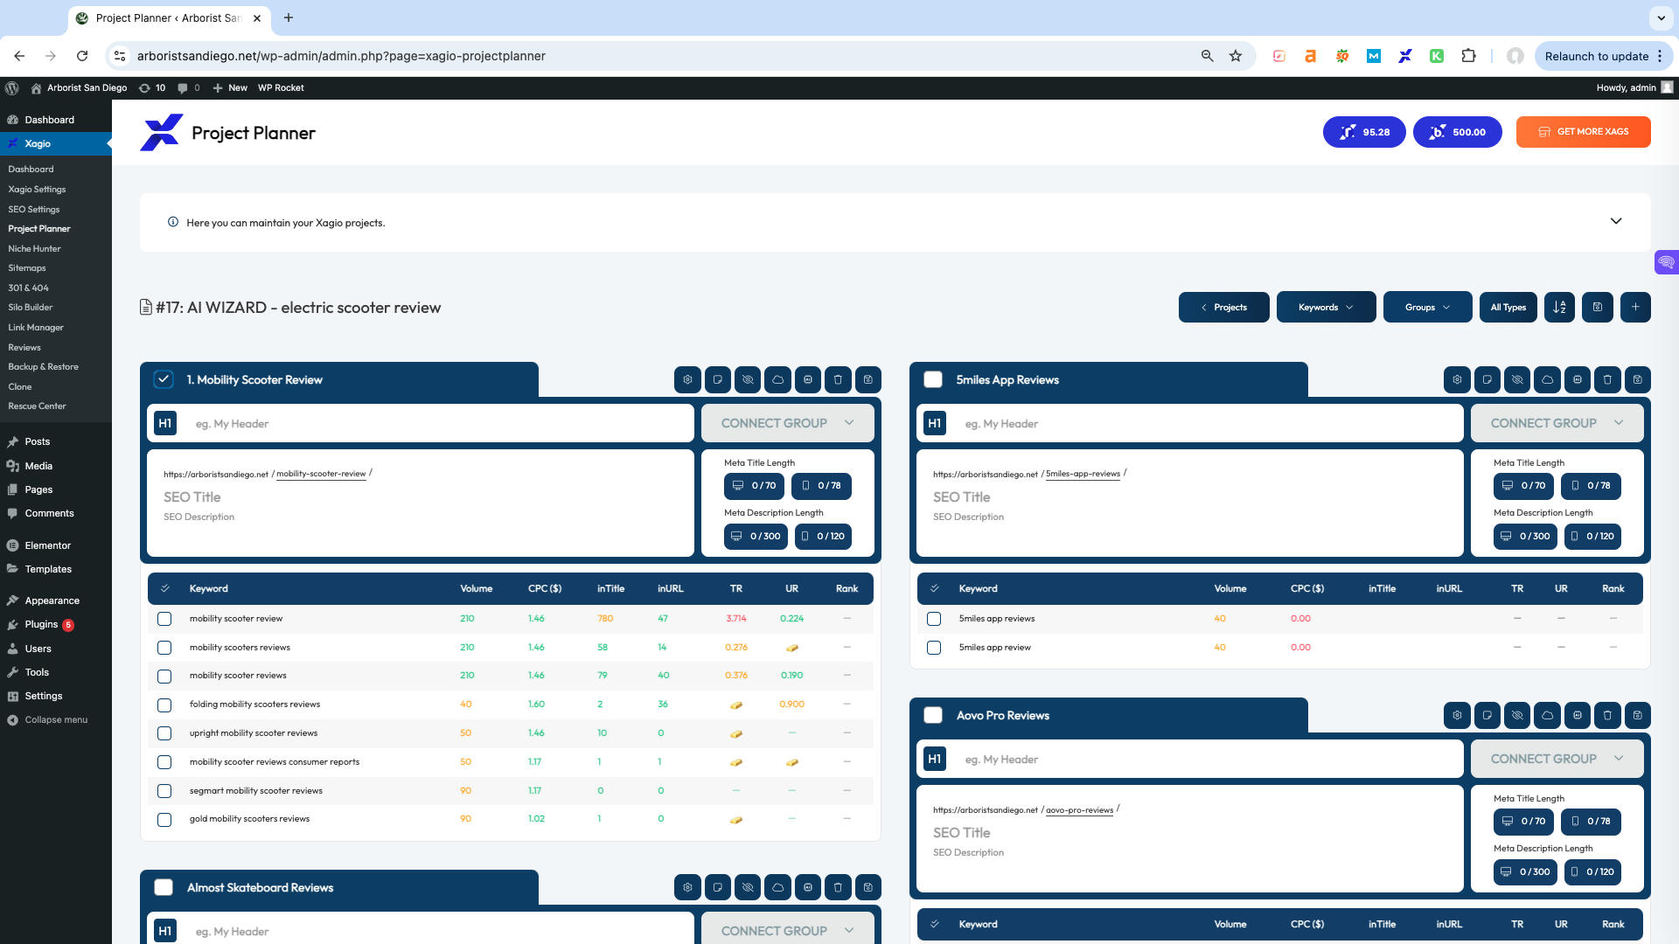
Task: Open the browser tab list chevron
Action: [x=1661, y=17]
